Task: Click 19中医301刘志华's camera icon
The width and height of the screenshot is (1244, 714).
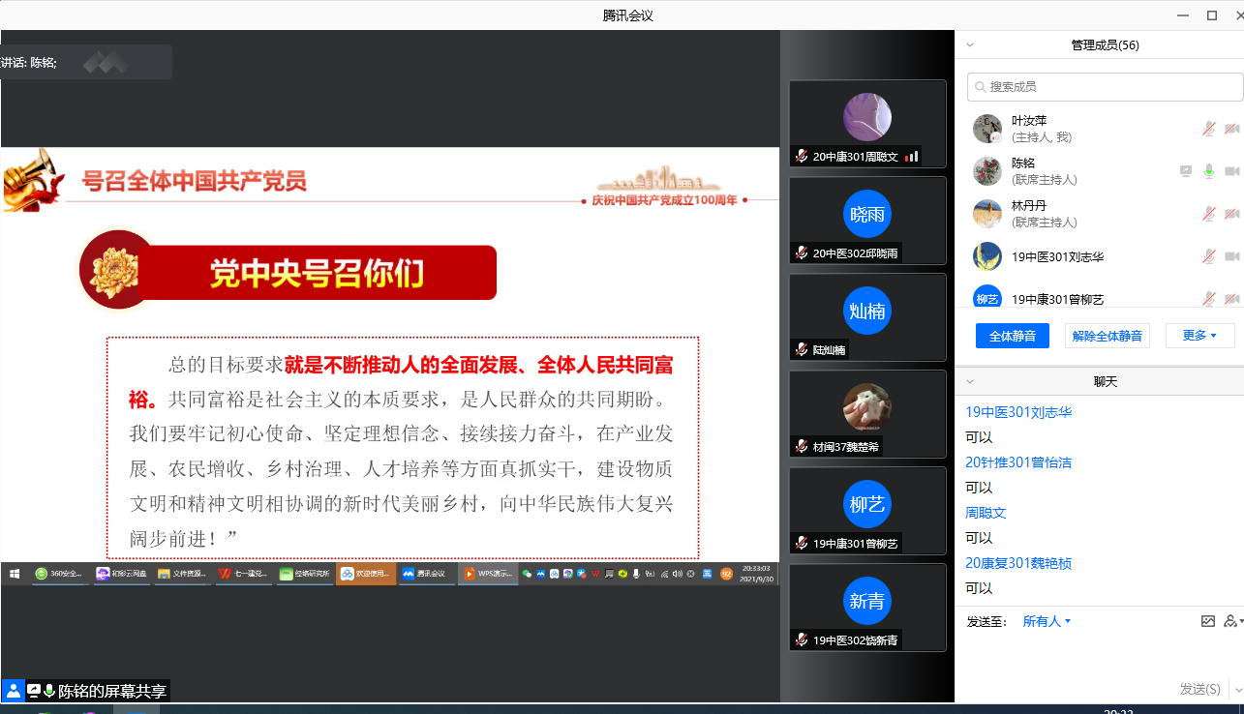Action: (1231, 256)
